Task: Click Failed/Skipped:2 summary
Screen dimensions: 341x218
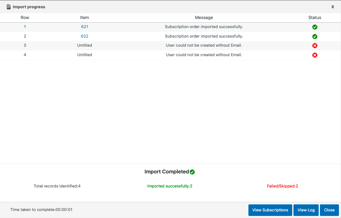Action: tap(282, 186)
